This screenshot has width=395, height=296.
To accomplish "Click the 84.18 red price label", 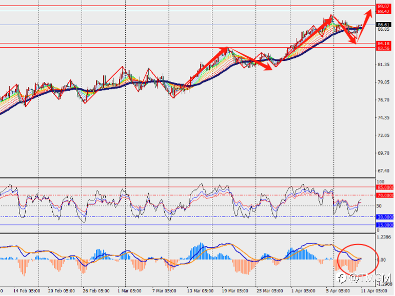I will point(383,44).
